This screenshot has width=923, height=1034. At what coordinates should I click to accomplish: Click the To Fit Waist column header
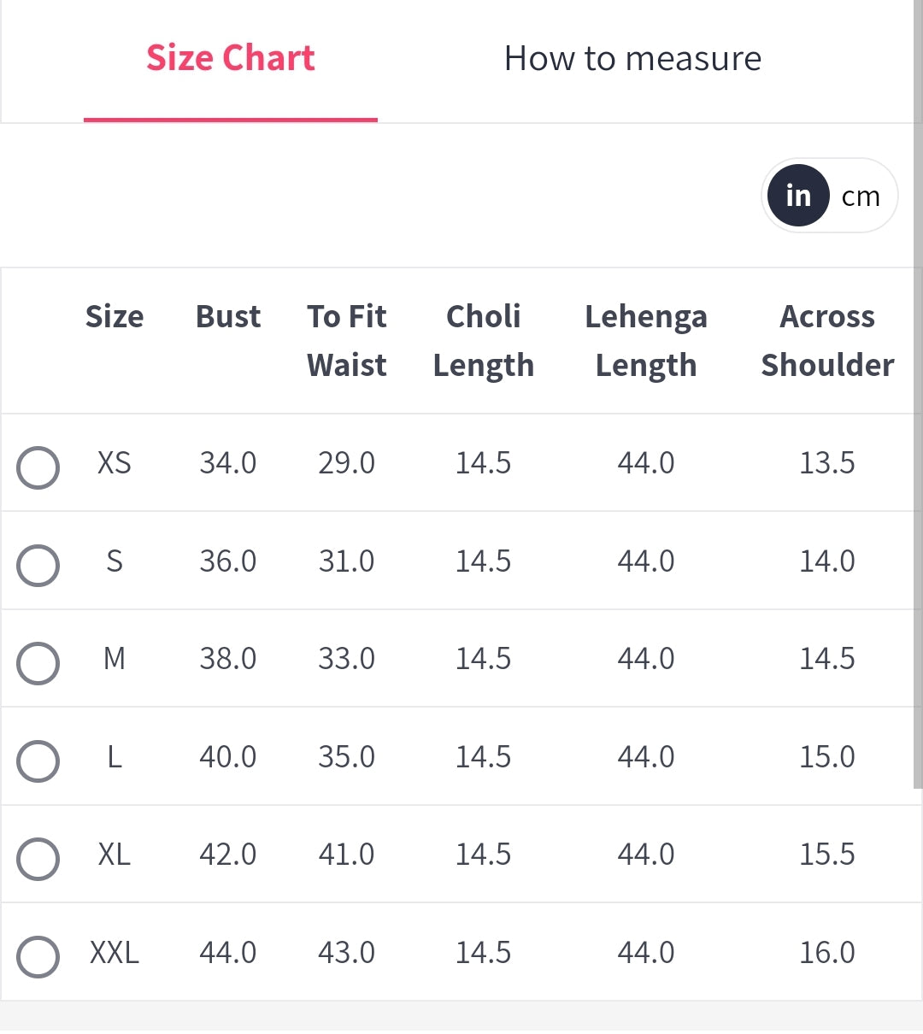point(347,341)
